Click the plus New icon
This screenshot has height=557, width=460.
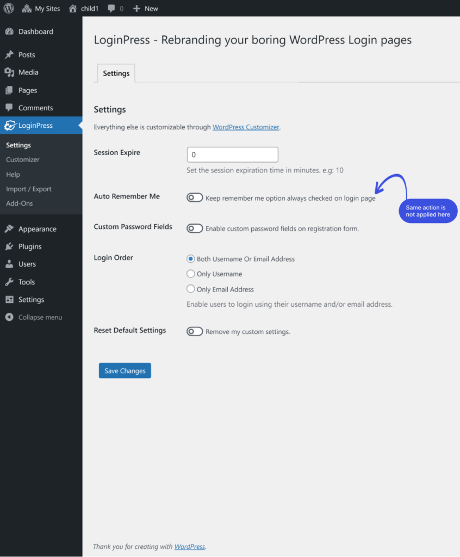136,9
